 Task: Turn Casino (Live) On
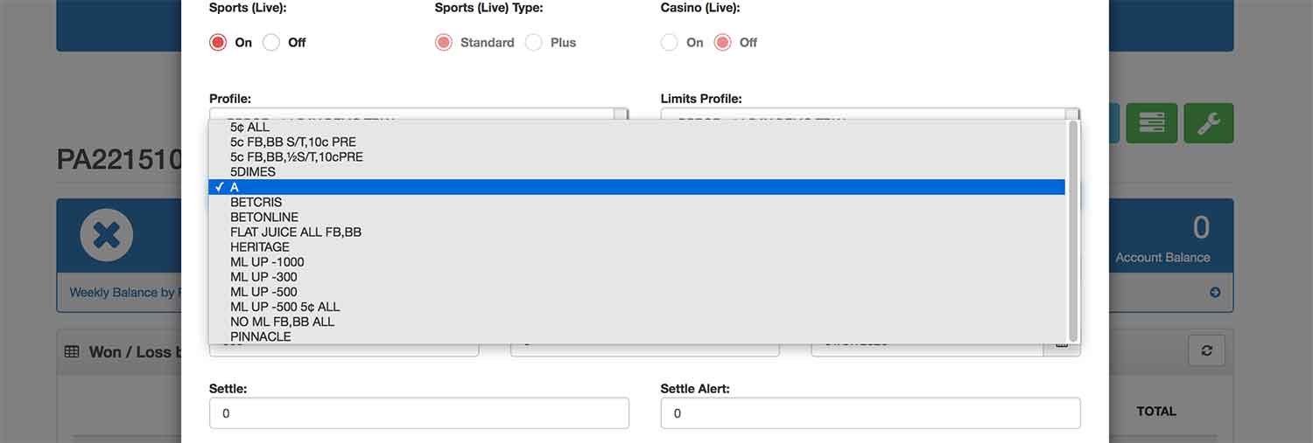click(x=670, y=43)
